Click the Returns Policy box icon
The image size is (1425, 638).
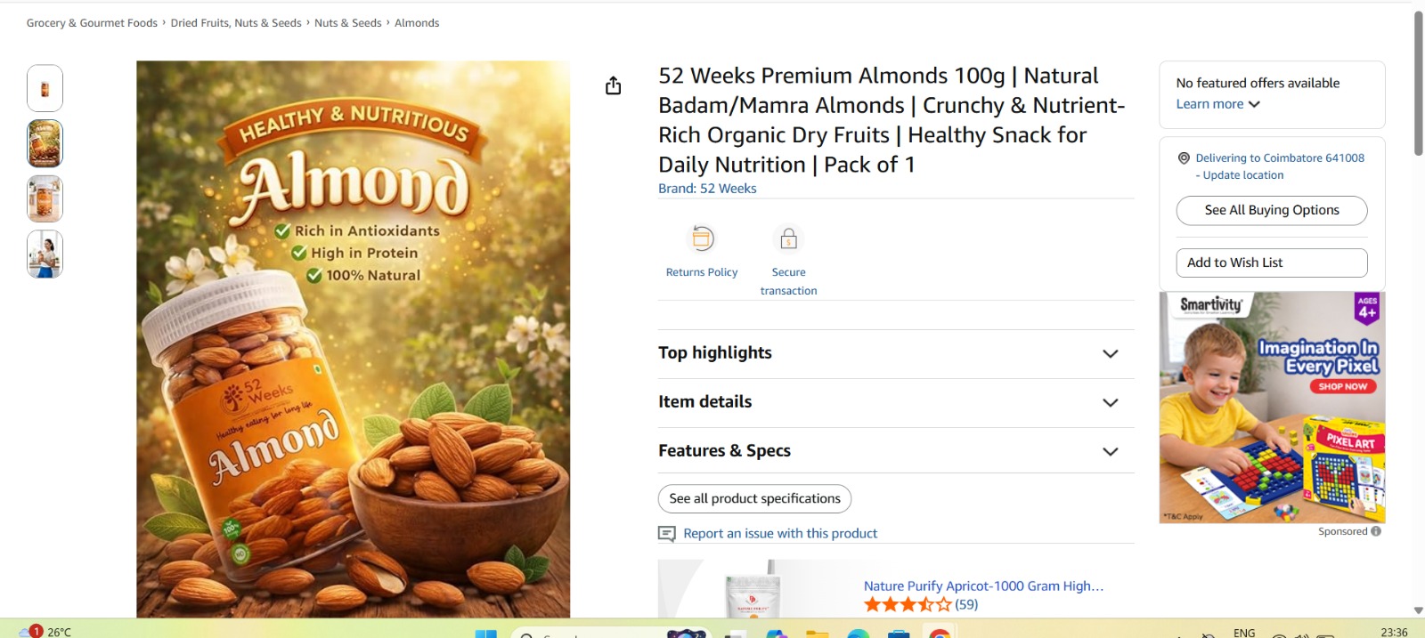click(703, 238)
